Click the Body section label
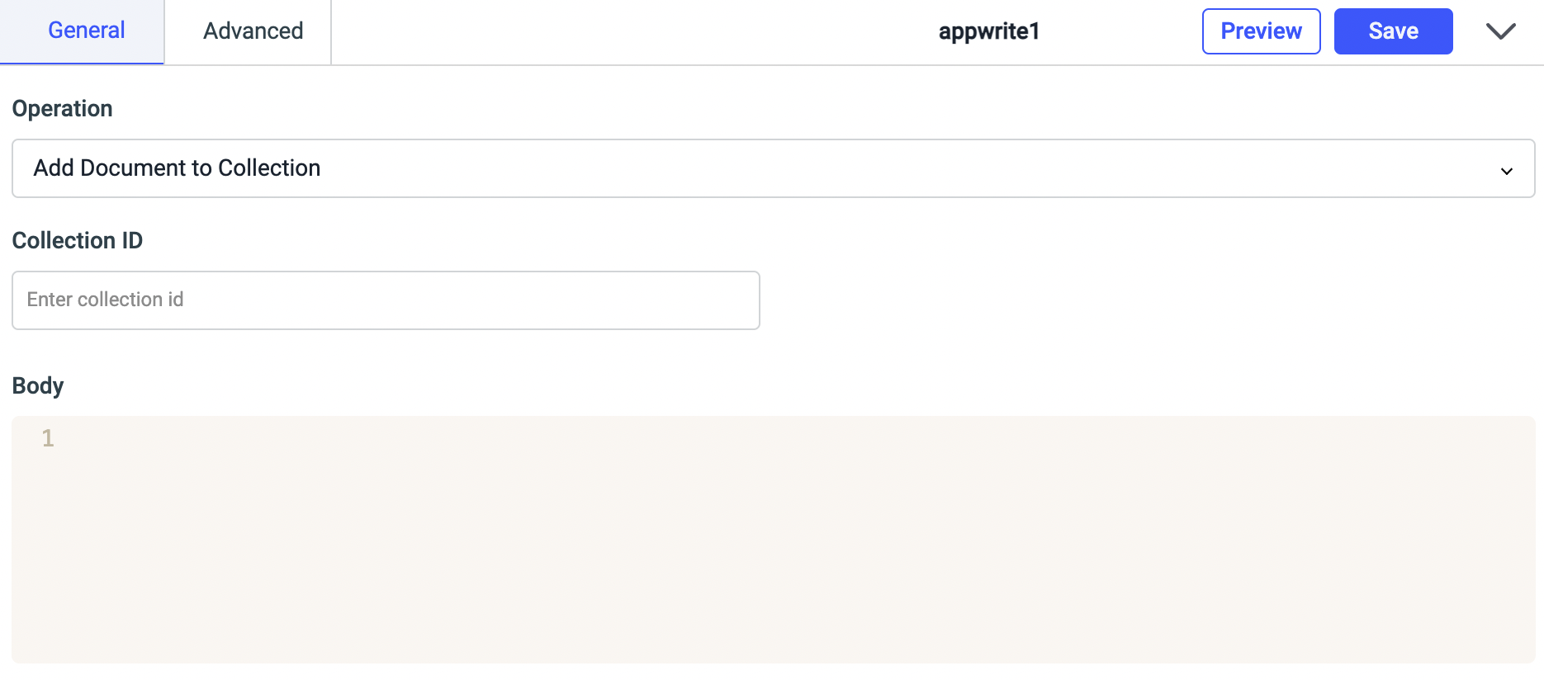The width and height of the screenshot is (1544, 680). click(38, 386)
